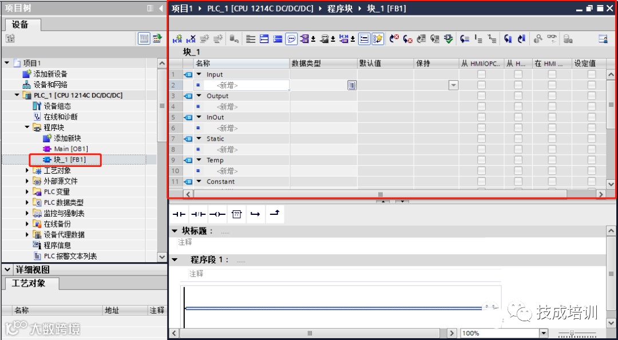Click the interface table horizontal scrollbar
Image resolution: width=618 pixels, height=340 pixels.
[x=380, y=194]
